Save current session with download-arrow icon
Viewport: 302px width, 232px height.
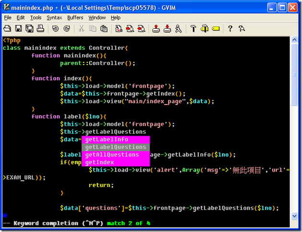pos(167,29)
